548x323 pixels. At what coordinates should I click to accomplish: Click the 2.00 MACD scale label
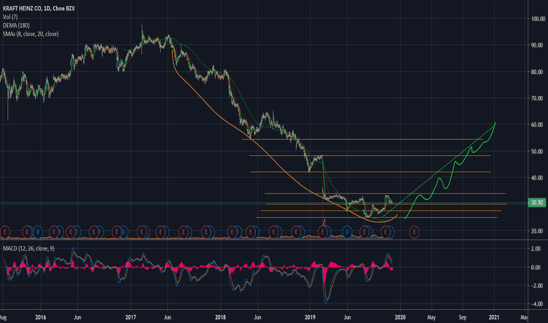tap(536, 249)
